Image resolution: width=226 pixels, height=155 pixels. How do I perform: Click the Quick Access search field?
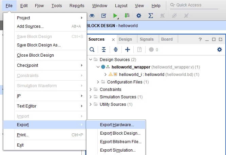point(196,5)
